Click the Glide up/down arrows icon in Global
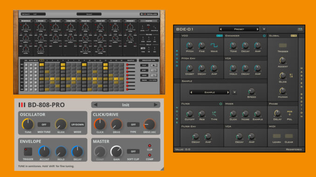This screenshot has width=316, height=177. click(291, 76)
